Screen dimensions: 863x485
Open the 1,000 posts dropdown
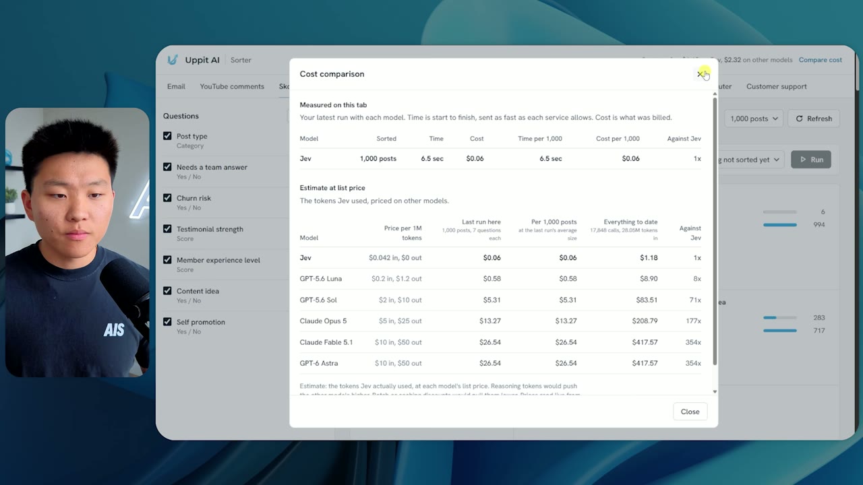point(754,119)
